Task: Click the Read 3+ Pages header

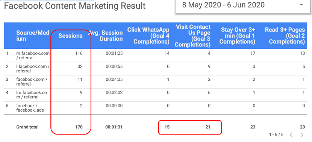Action: click(x=285, y=36)
